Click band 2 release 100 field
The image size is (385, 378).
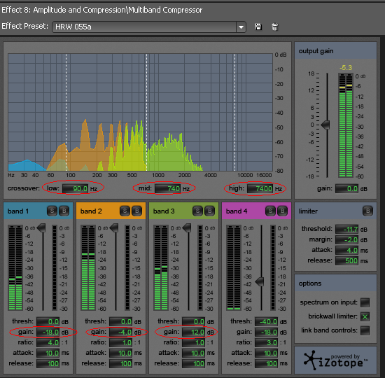[x=120, y=363]
